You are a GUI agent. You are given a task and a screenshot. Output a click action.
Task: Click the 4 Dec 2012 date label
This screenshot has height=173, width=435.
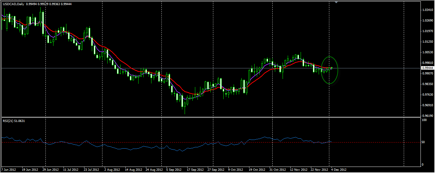339,169
